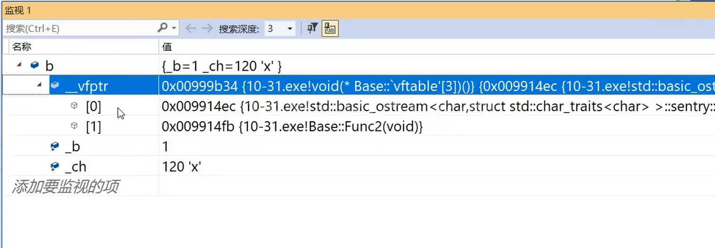
Task: Select the b object cube icon
Action: (x=34, y=65)
